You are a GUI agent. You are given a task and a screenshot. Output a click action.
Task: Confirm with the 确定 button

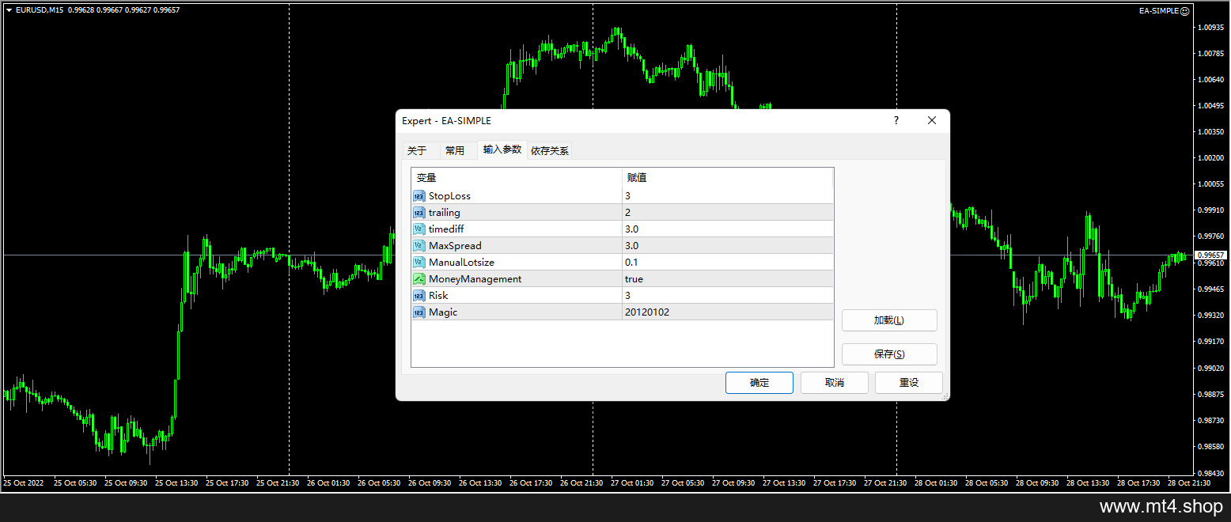[759, 383]
